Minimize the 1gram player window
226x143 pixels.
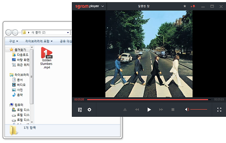(x=203, y=7)
